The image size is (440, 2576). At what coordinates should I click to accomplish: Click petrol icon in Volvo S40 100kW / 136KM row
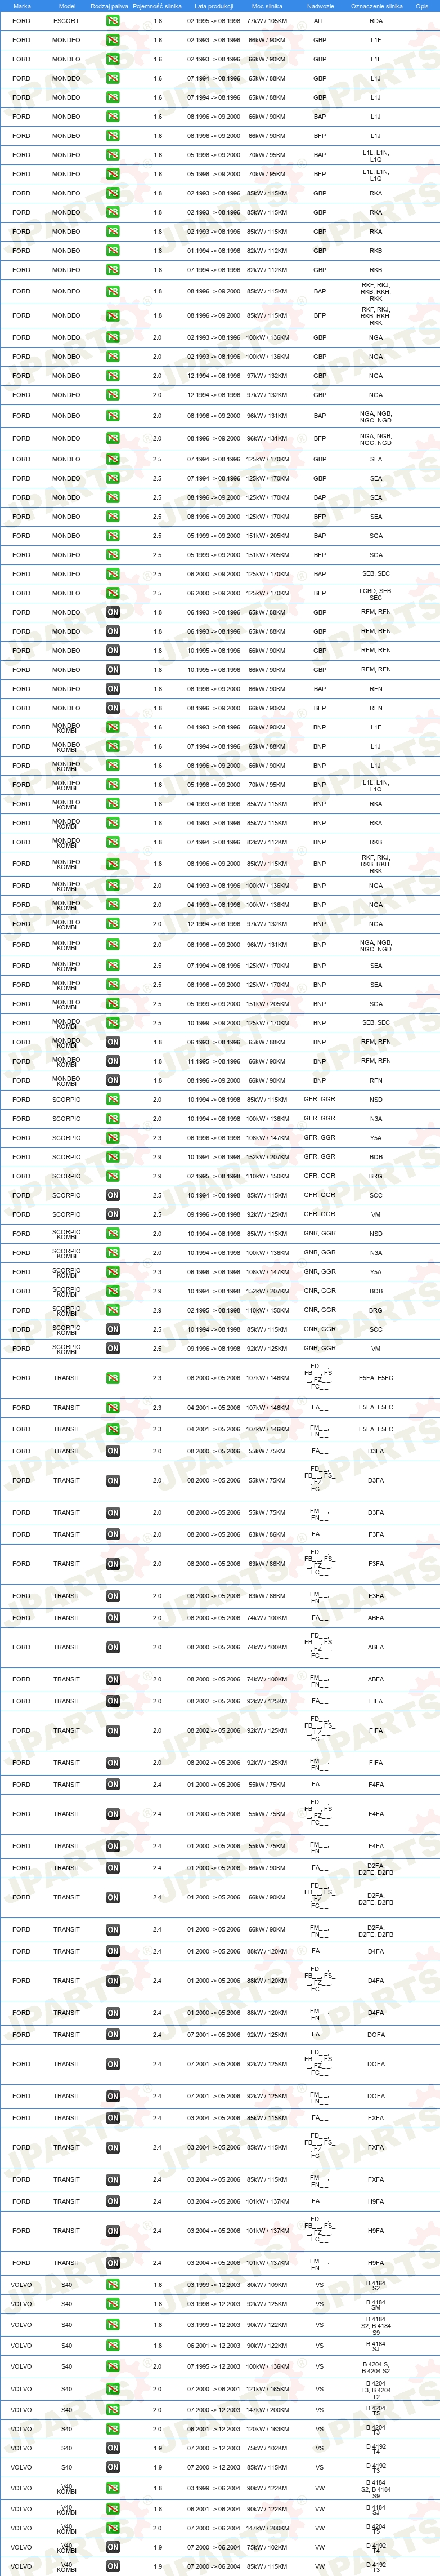click(x=113, y=2366)
